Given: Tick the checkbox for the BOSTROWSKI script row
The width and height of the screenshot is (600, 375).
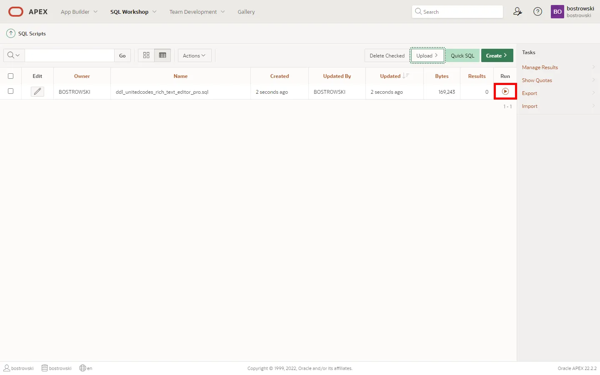Looking at the screenshot, I should pyautogui.click(x=11, y=91).
